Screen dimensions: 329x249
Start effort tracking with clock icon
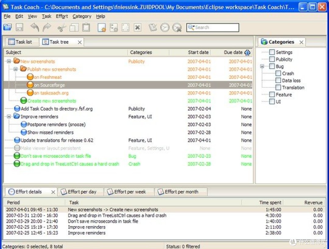coord(164,28)
